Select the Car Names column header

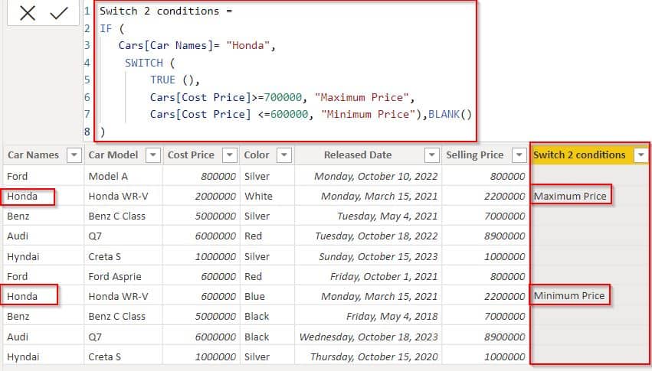[33, 155]
